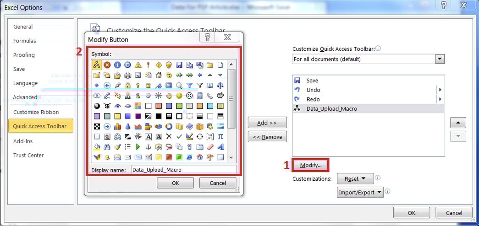Screen dimensions: 479x226
Task: Select the eye symbol
Action: pyautogui.click(x=117, y=106)
